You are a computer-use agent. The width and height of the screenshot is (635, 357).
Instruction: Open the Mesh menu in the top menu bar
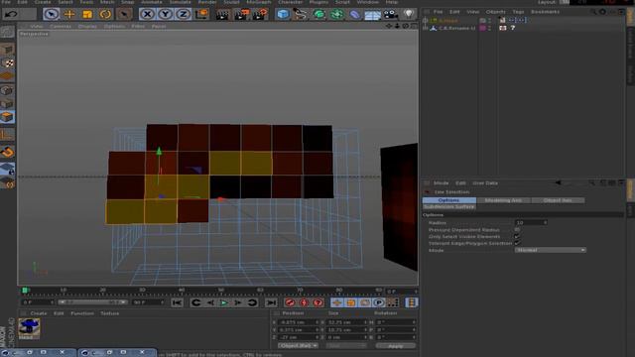coord(107,2)
